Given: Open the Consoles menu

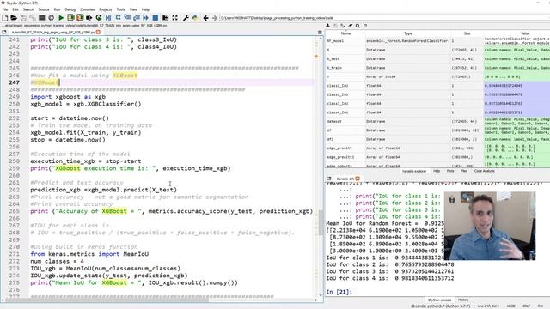Looking at the screenshot, I should tap(87, 9).
